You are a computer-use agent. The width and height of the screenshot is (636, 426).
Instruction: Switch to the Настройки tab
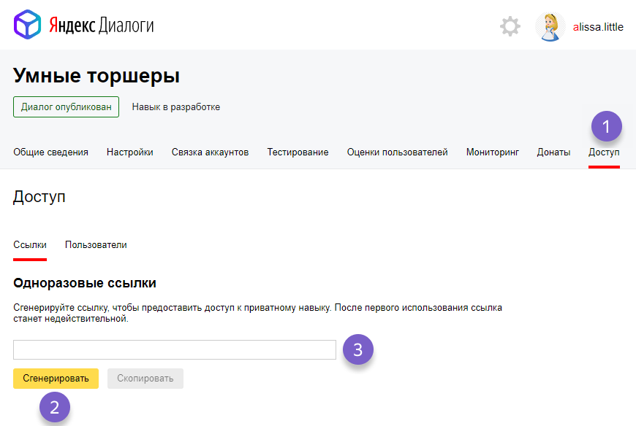[x=129, y=152]
